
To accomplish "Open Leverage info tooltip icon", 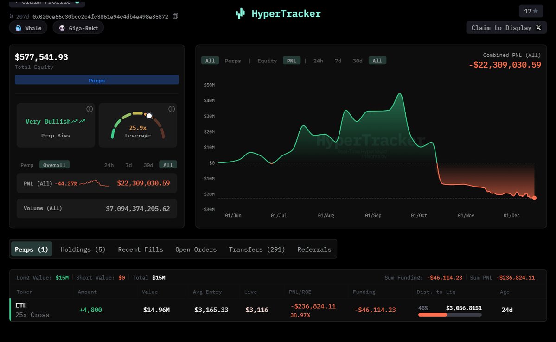I will pos(172,109).
